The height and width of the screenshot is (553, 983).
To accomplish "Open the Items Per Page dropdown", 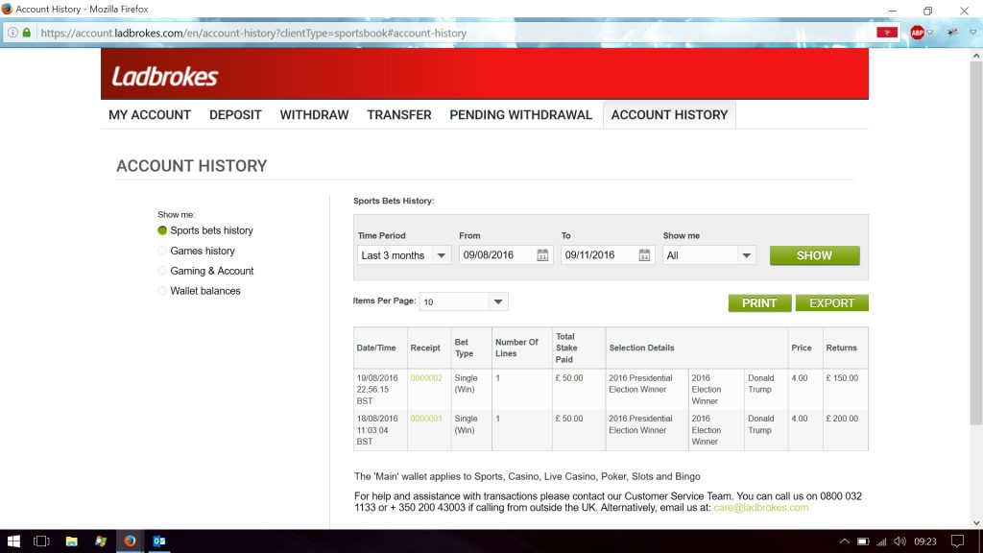I will tap(464, 301).
